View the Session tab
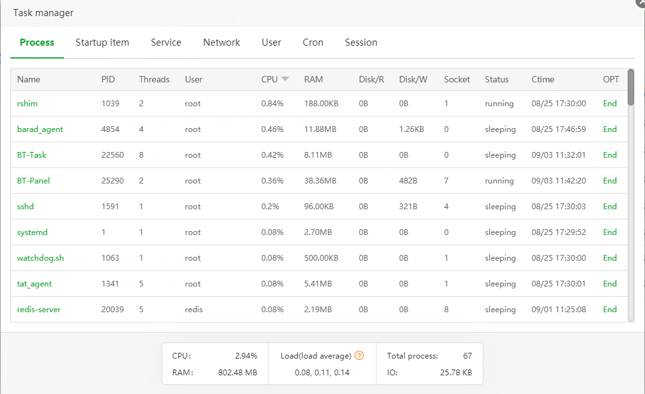The width and height of the screenshot is (645, 394). pyautogui.click(x=361, y=42)
